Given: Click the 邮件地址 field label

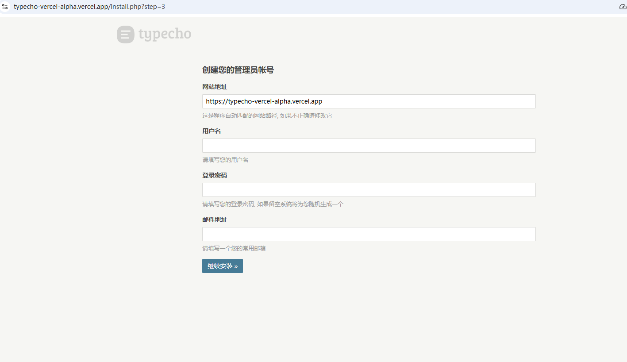Looking at the screenshot, I should point(215,220).
